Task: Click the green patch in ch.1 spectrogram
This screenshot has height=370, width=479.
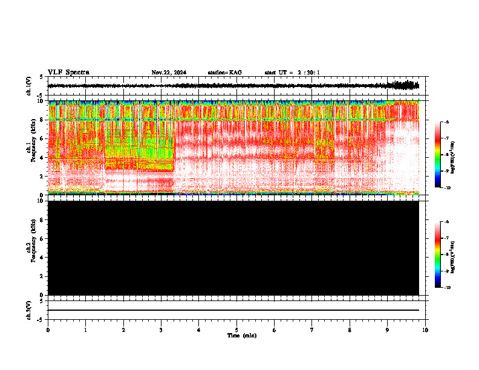Action: coord(140,152)
